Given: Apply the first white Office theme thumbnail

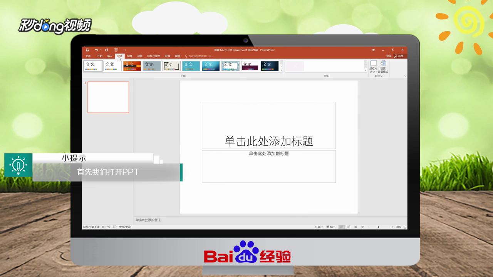Looking at the screenshot, I should (93, 66).
